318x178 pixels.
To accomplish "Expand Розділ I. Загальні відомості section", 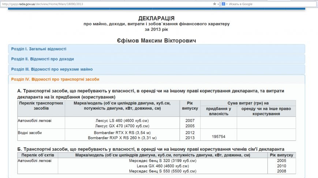I will click(157, 49).
